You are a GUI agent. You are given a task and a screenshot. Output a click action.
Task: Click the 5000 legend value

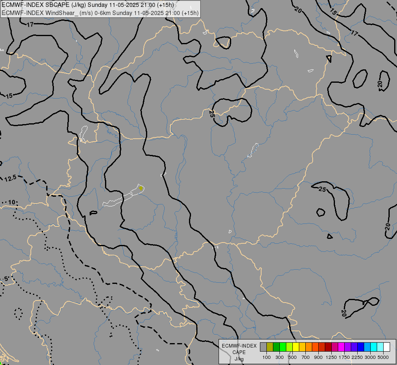click(383, 357)
